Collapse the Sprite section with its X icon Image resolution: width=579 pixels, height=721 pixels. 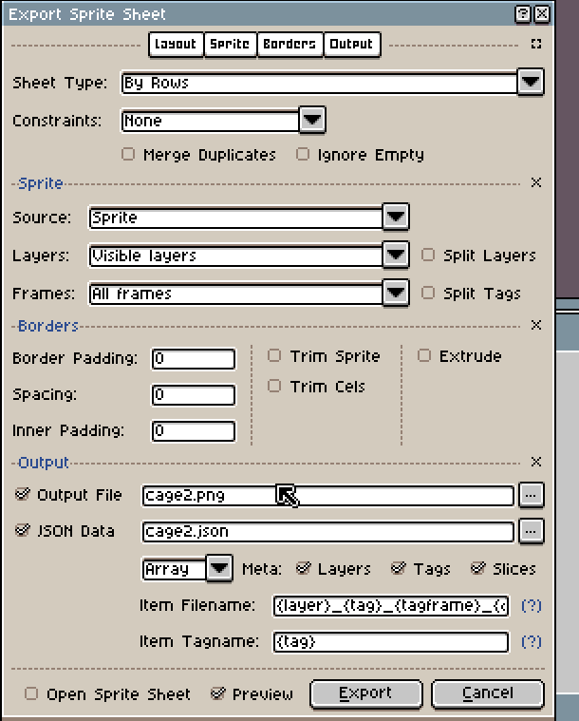[x=535, y=183]
